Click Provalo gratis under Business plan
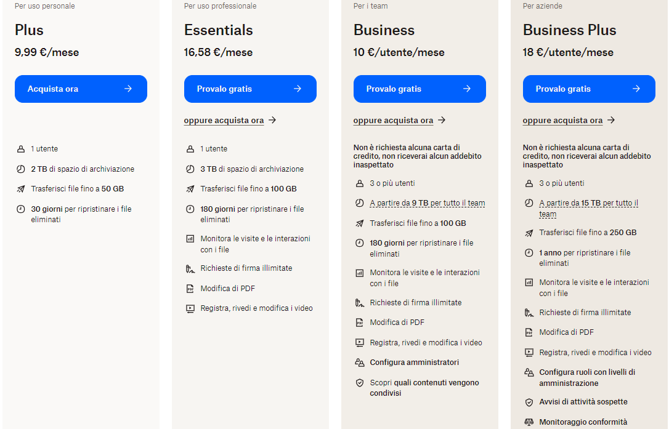Image resolution: width=669 pixels, height=429 pixels. [x=420, y=89]
